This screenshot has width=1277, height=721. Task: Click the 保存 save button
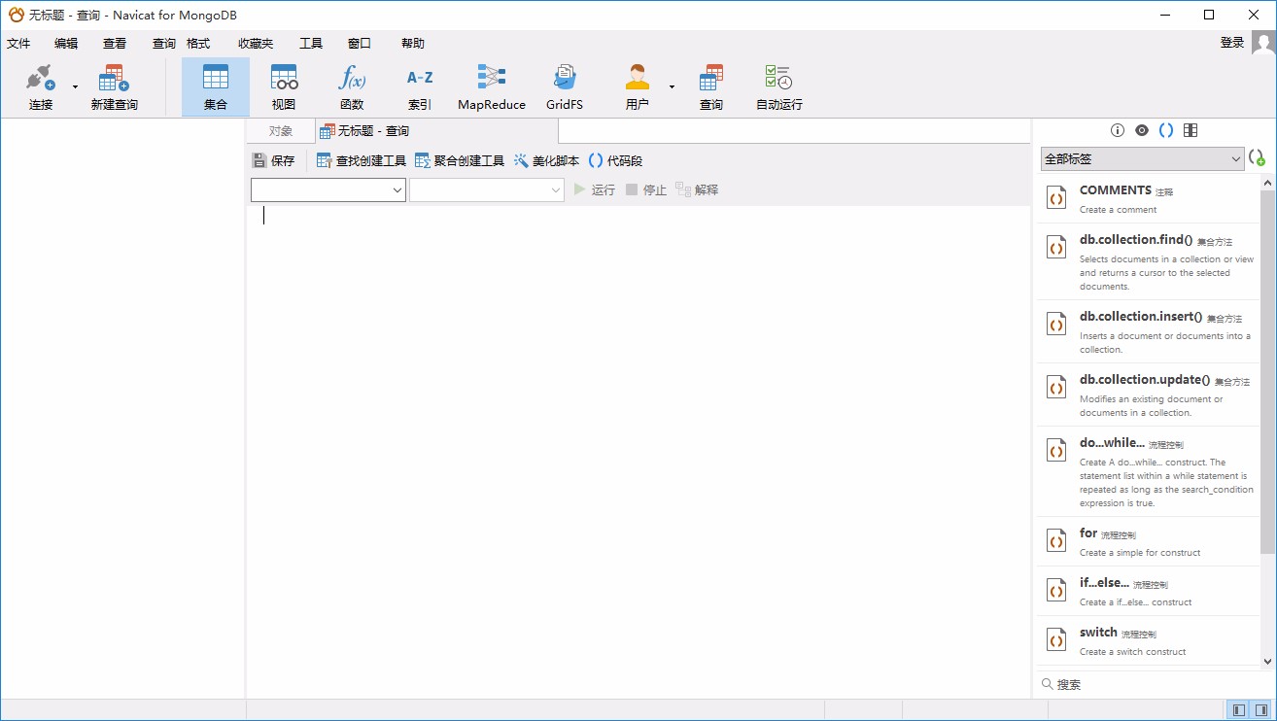273,161
